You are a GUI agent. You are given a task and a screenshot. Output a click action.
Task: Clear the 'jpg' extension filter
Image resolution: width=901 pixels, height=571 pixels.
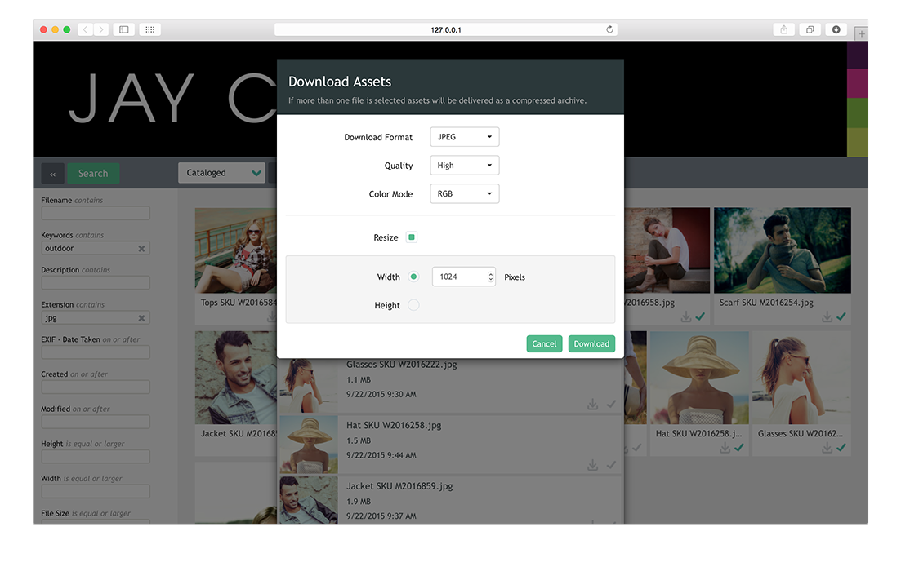(x=141, y=318)
